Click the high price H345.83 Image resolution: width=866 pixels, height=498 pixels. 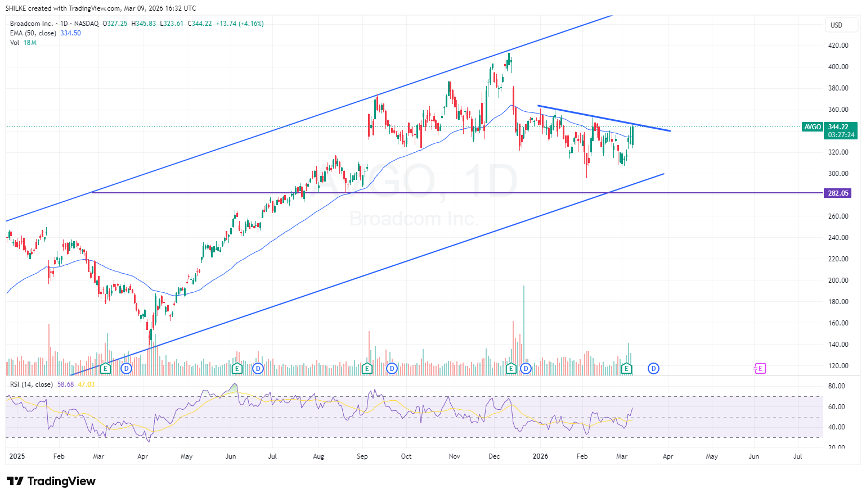coord(143,24)
